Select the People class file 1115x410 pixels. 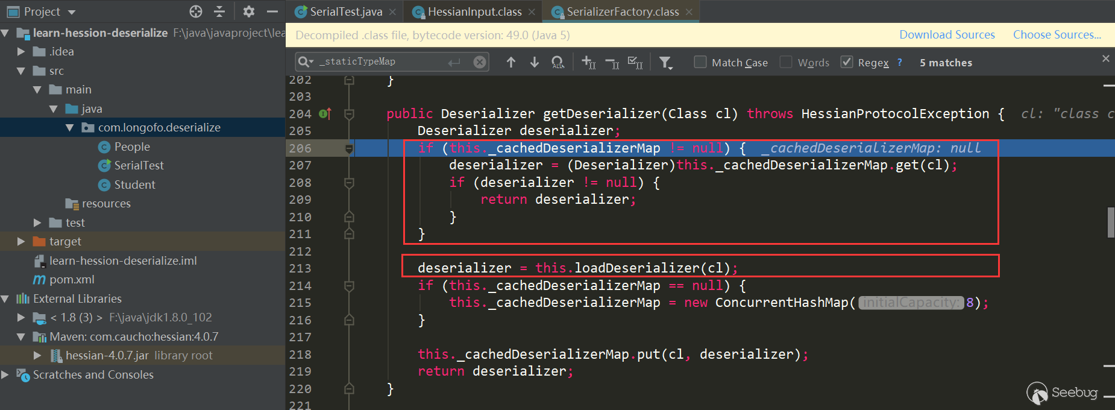132,147
